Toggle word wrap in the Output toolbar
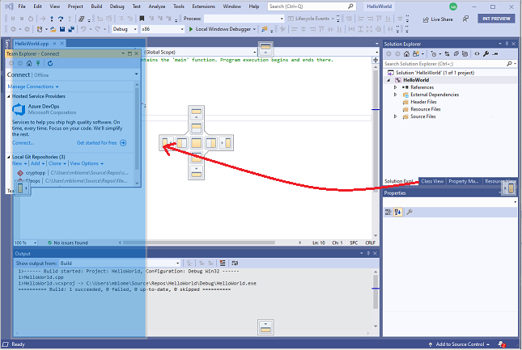The width and height of the screenshot is (522, 350). [x=235, y=264]
